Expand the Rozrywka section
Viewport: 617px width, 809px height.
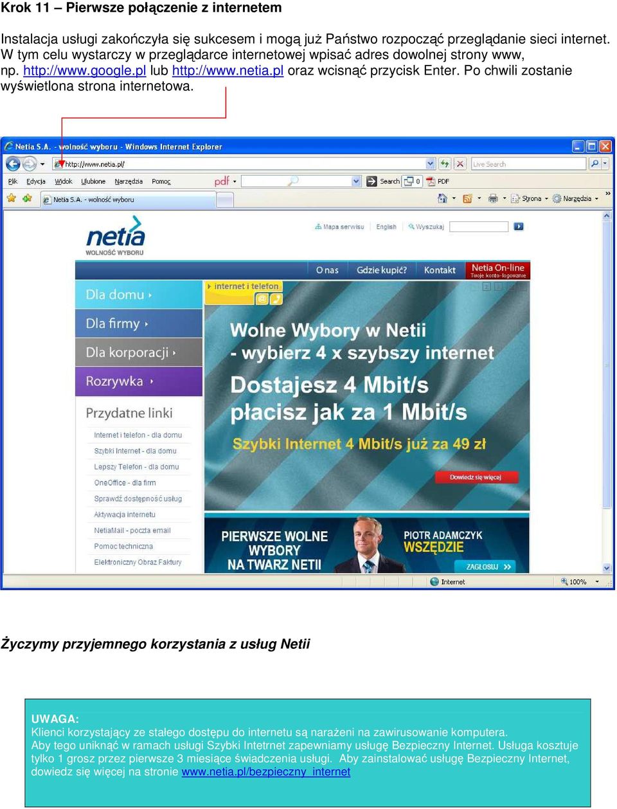139,381
